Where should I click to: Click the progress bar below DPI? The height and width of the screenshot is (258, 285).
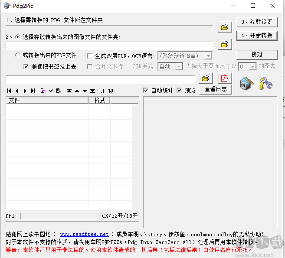click(72, 224)
